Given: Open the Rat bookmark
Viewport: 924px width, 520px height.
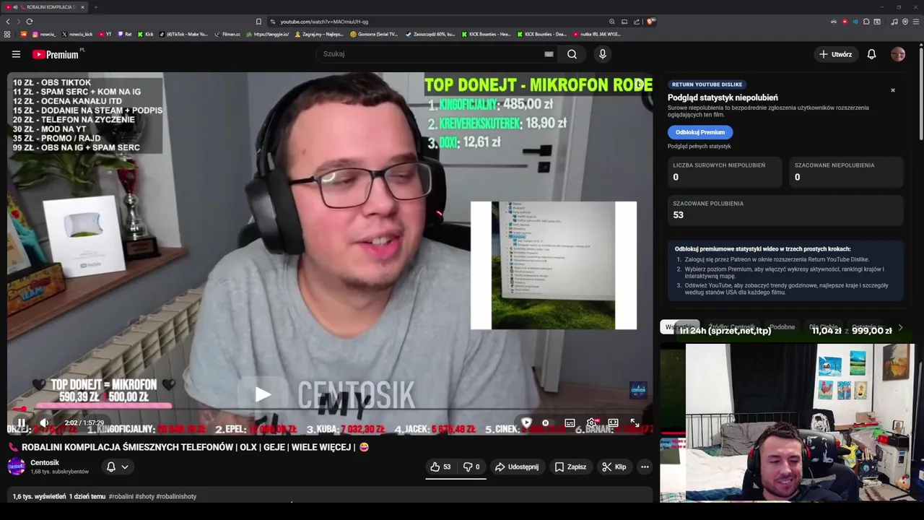Looking at the screenshot, I should (125, 34).
